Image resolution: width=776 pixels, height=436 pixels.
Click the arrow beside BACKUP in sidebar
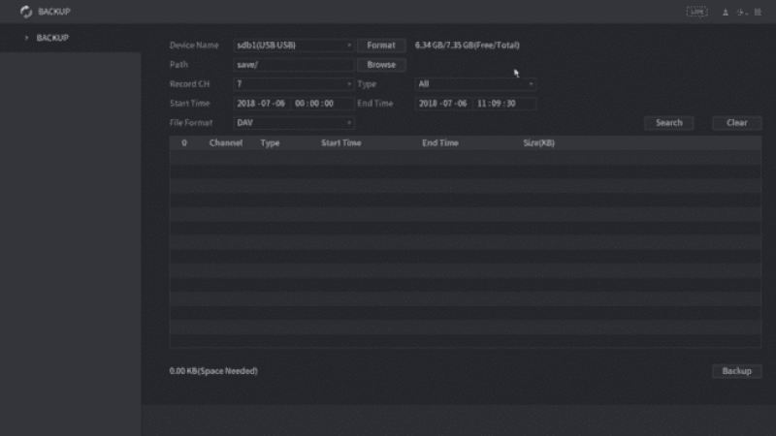click(x=27, y=38)
